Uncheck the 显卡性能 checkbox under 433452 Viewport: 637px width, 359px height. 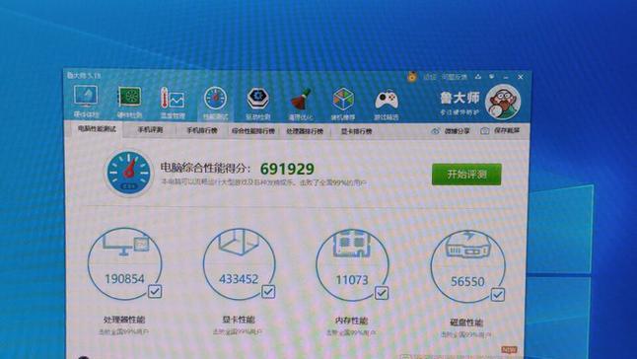[x=268, y=292]
